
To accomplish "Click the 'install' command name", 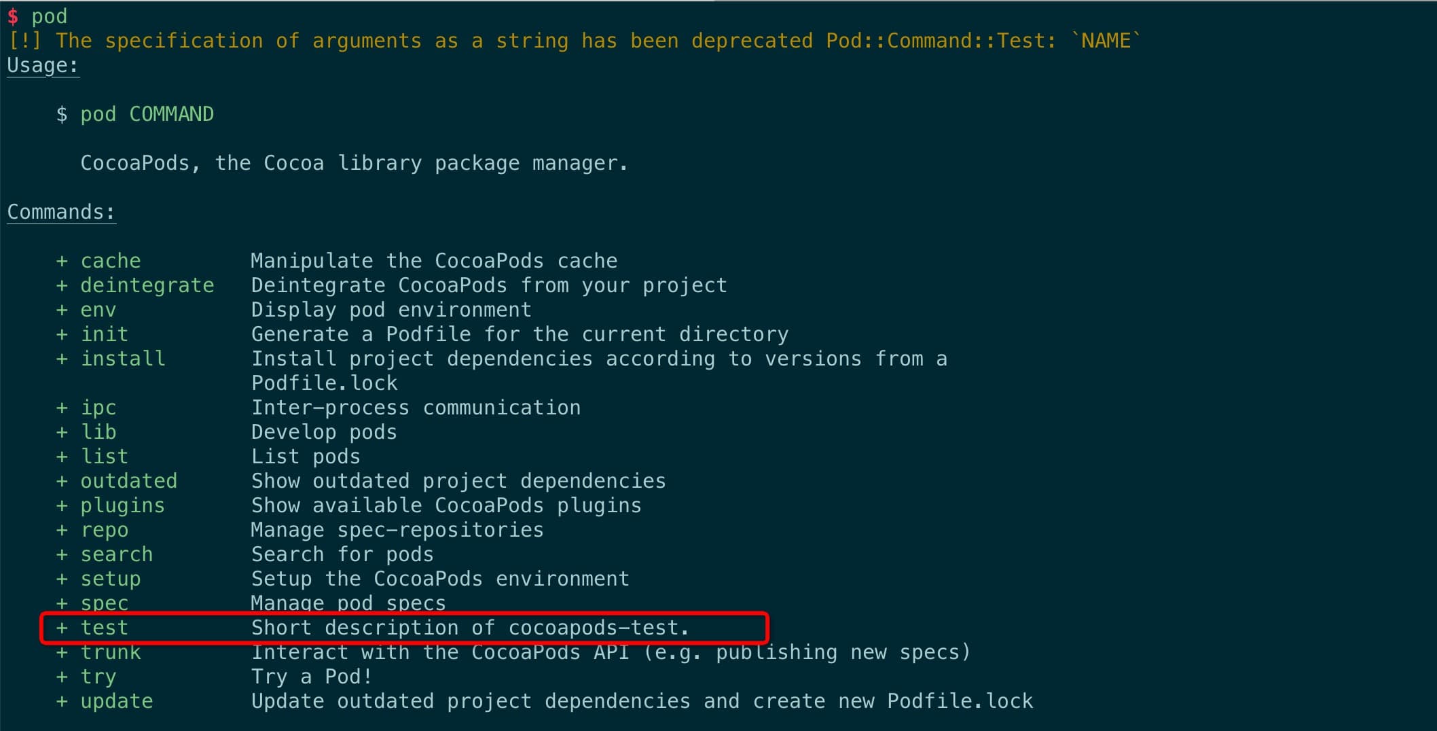I will 123,359.
